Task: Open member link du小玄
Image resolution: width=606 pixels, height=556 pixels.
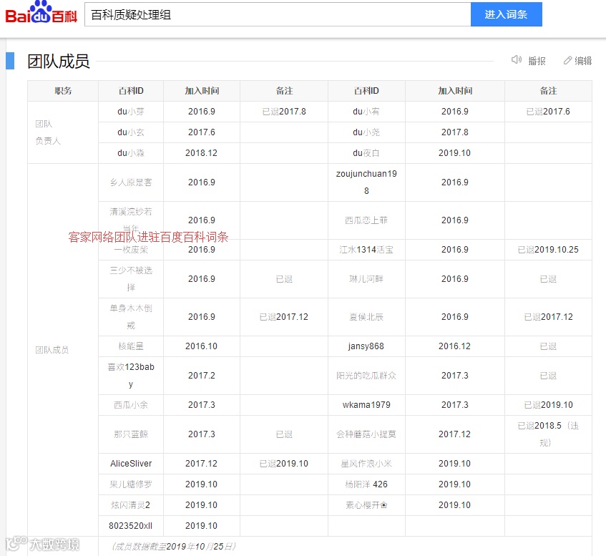Action: [x=131, y=132]
